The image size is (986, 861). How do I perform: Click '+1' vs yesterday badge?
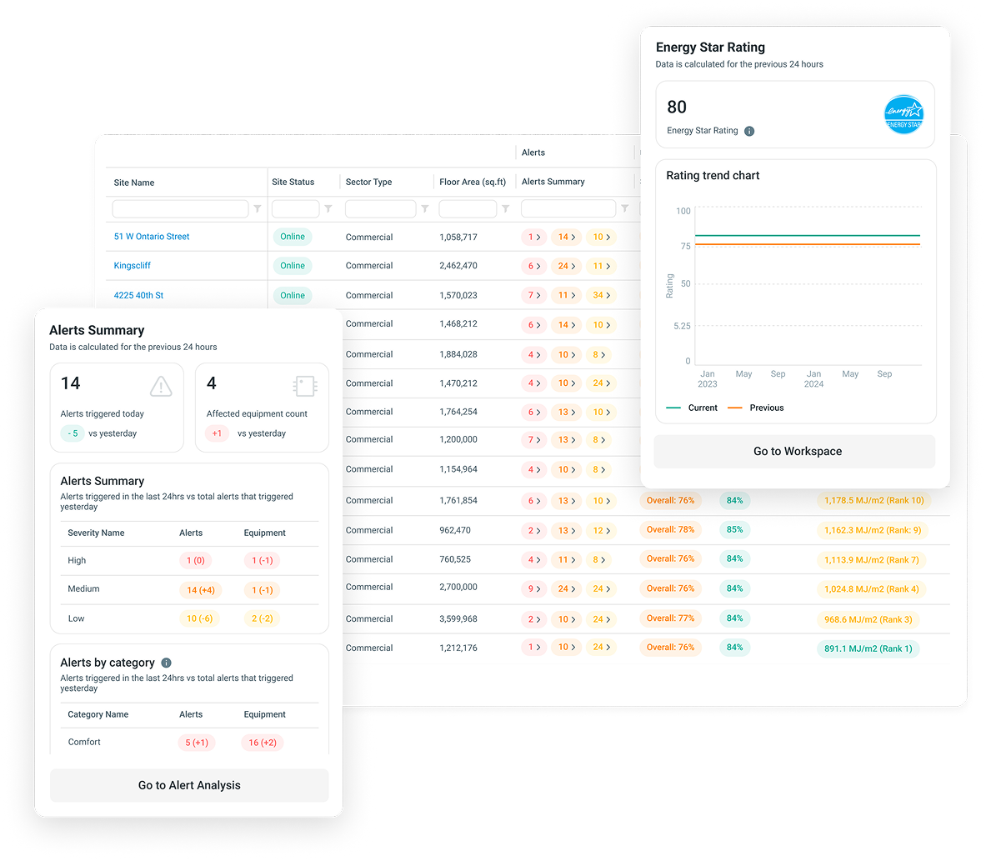click(217, 433)
